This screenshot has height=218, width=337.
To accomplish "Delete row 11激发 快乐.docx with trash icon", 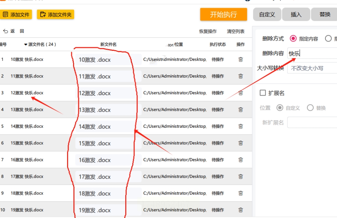I will 241,76.
